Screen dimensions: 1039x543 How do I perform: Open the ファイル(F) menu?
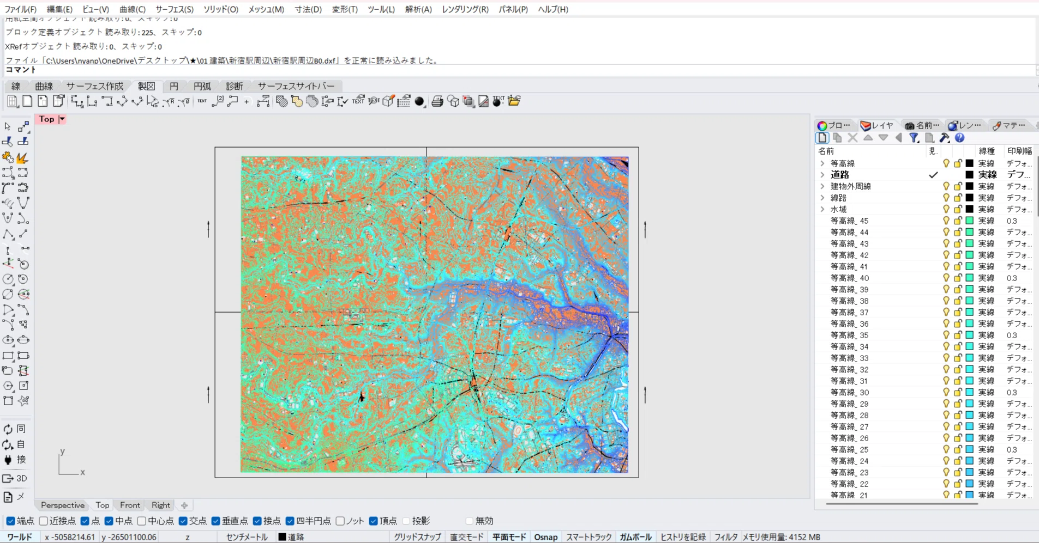coord(21,9)
